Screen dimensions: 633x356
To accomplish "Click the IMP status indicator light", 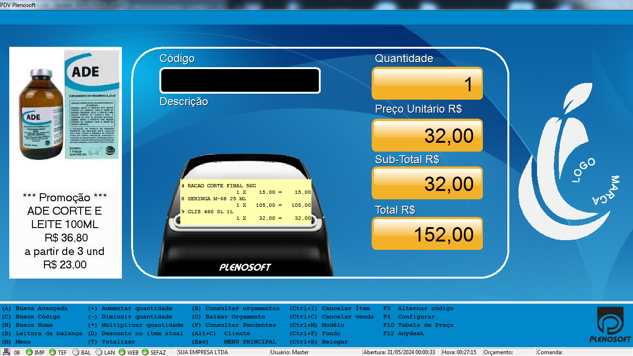I will (x=29, y=352).
